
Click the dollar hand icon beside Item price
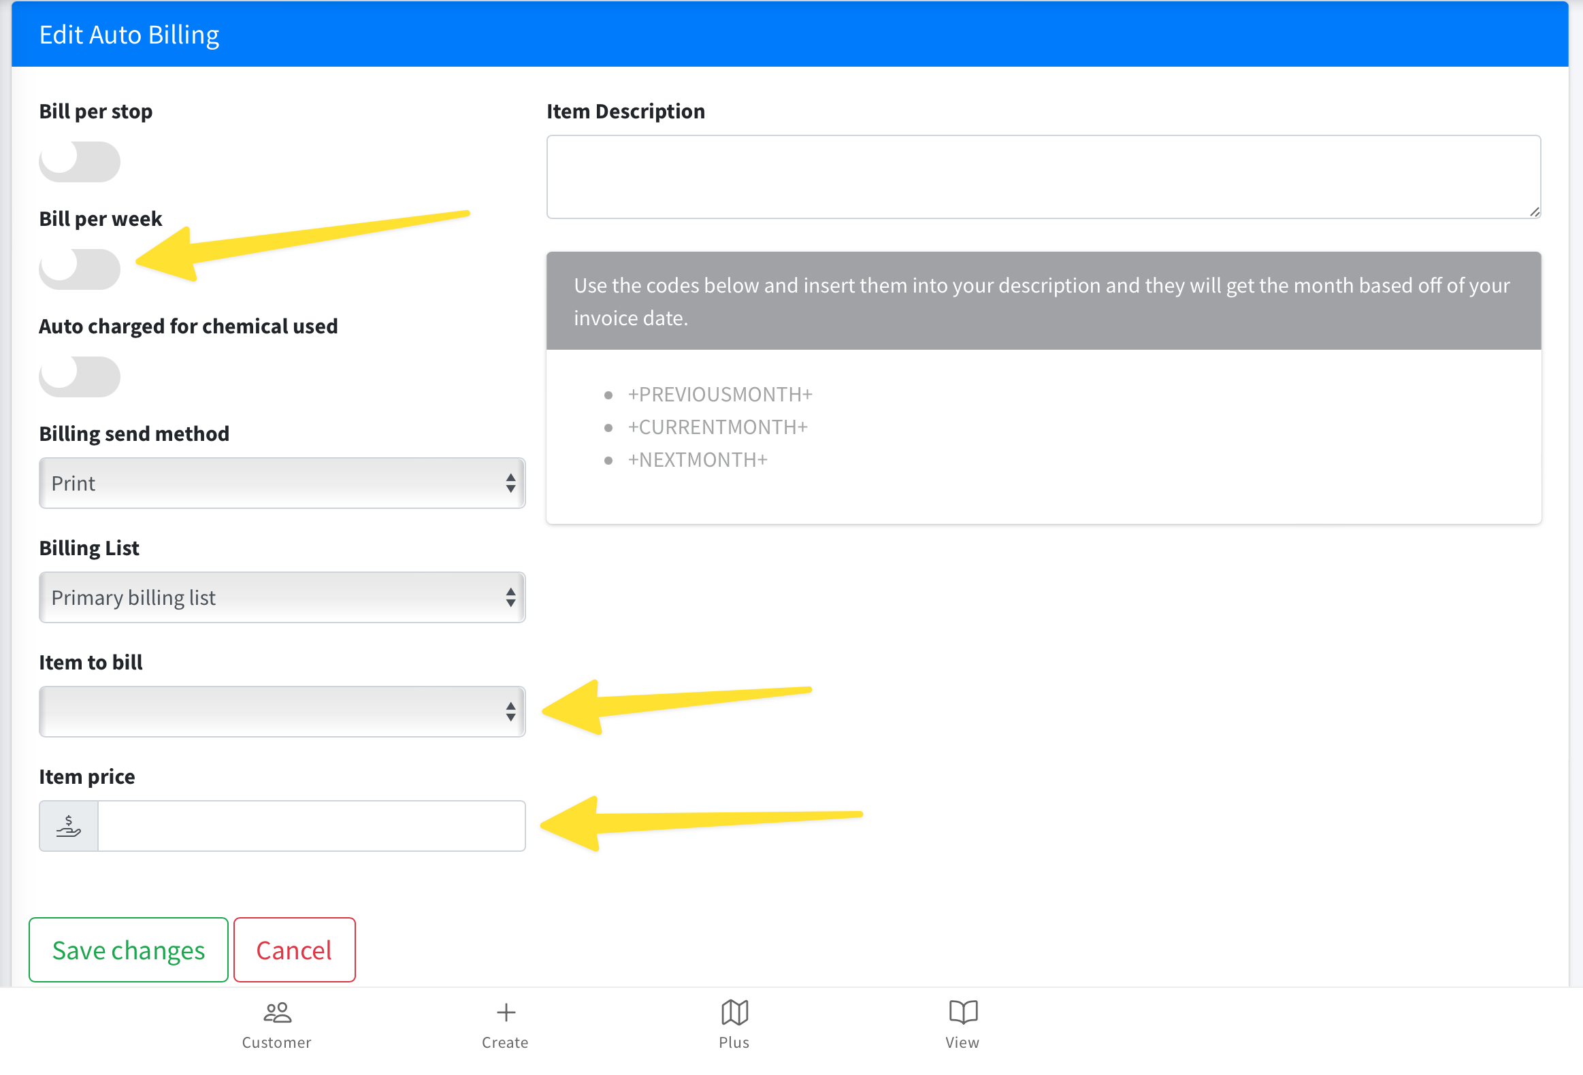[x=69, y=826]
